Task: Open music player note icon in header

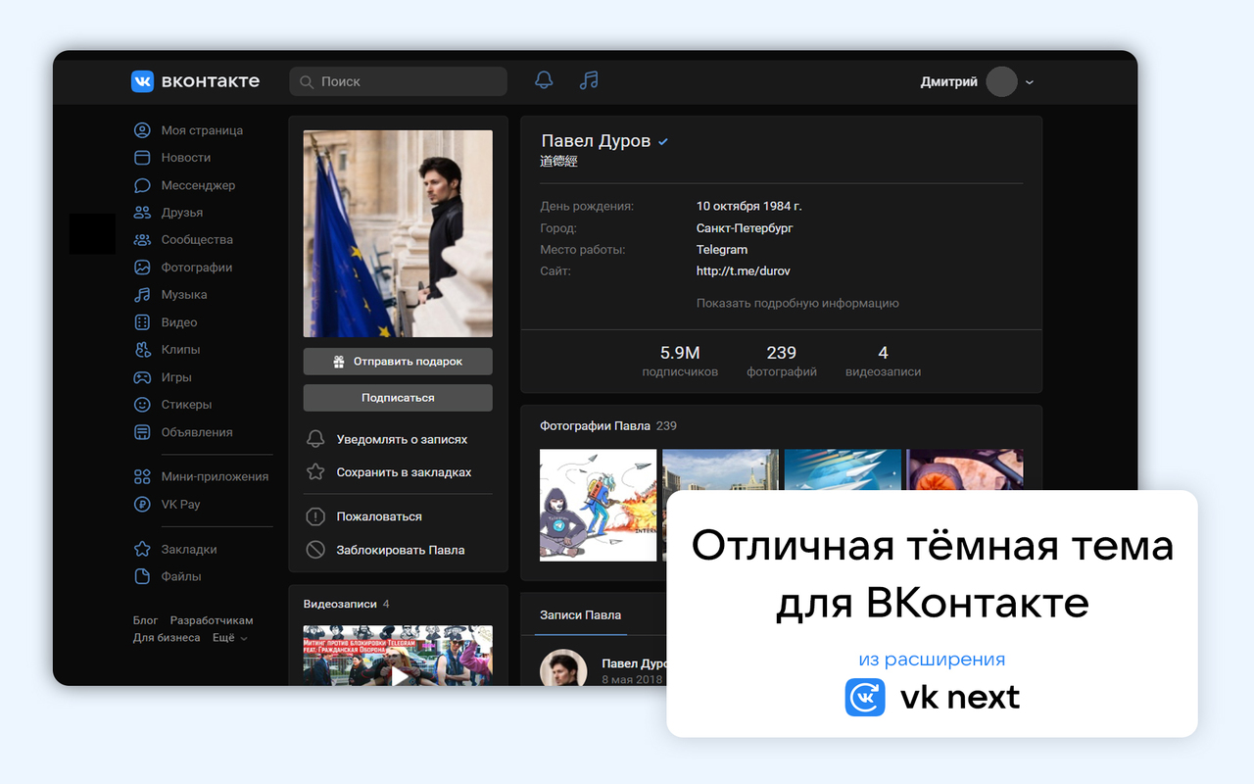Action: pos(588,80)
